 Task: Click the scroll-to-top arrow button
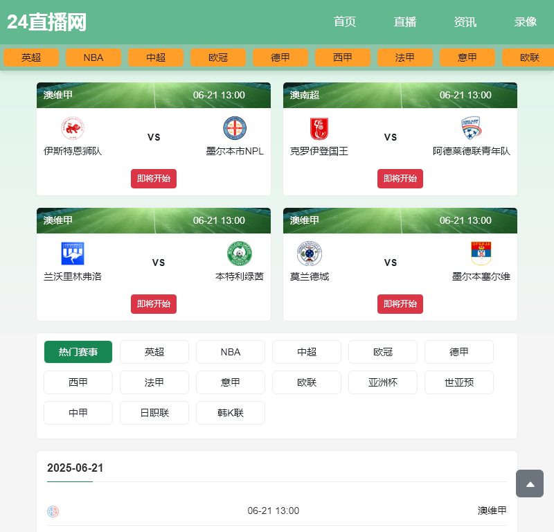click(x=530, y=484)
